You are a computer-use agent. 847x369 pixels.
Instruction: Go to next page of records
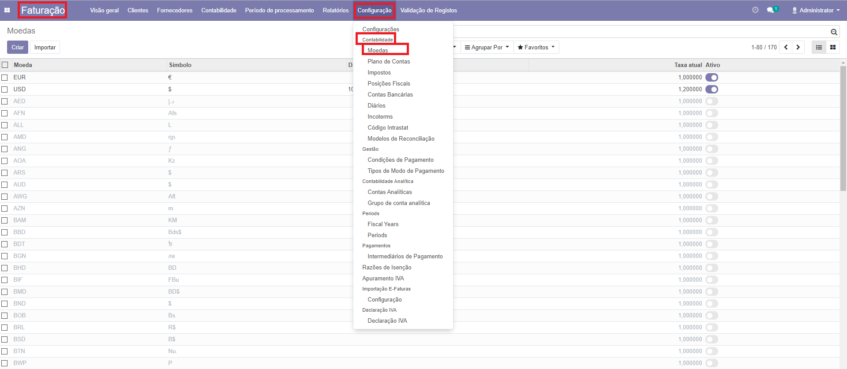pos(798,47)
